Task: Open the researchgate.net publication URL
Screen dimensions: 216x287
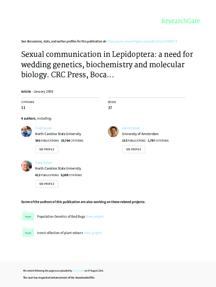Action: click(x=142, y=41)
